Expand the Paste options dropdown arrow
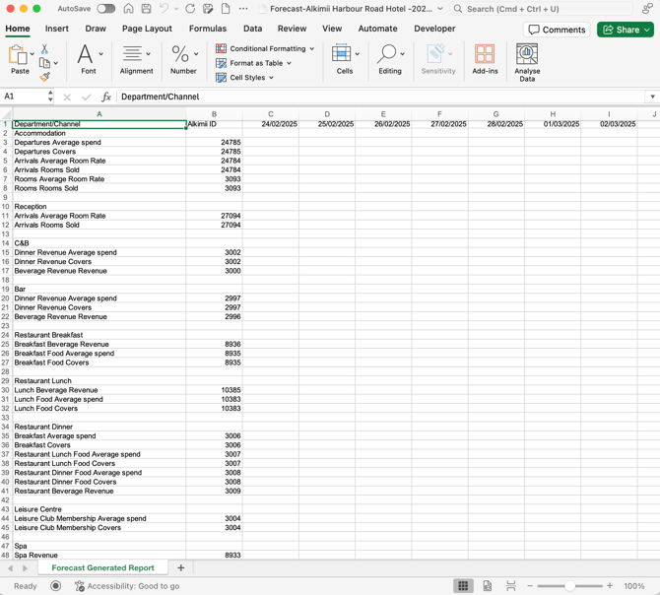Screen dimensions: 660x595 [32, 54]
